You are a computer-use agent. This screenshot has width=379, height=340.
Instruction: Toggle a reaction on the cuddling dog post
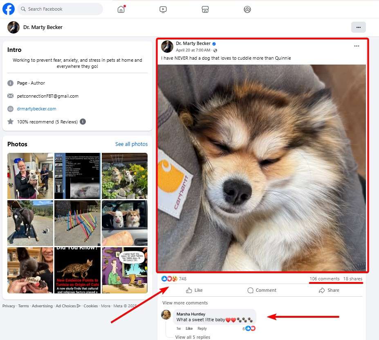[x=194, y=290]
